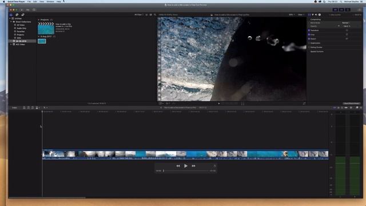Click the QuickTime fast forward button
Viewport: 366px width, 206px height.
pyautogui.click(x=193, y=166)
